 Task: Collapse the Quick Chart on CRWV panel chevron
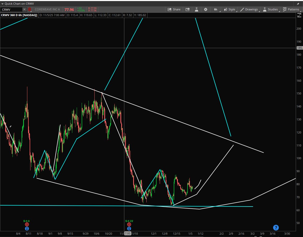[x=3, y=4]
